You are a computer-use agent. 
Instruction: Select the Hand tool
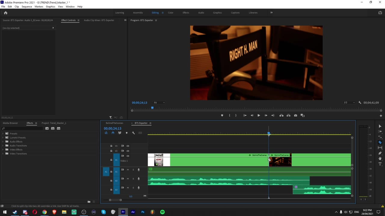click(x=380, y=158)
